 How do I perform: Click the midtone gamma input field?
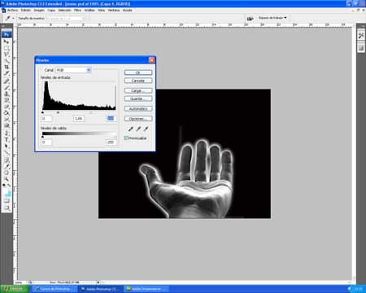79,119
